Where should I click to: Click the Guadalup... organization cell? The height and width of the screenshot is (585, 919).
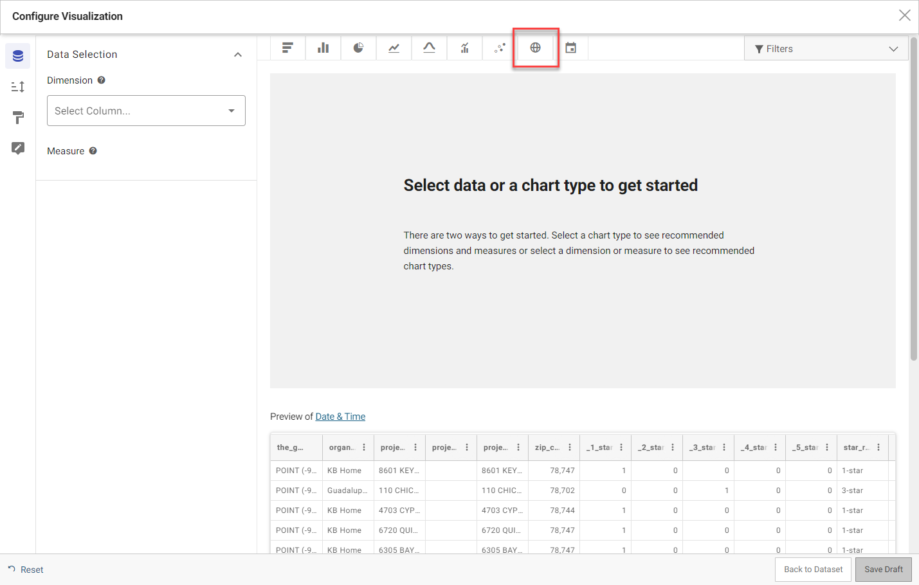[x=348, y=491]
